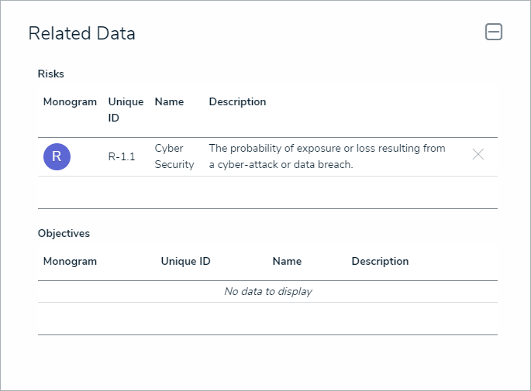Viewport: 531px width, 391px height.
Task: Click the Risks Unique ID column header
Action: pos(126,109)
